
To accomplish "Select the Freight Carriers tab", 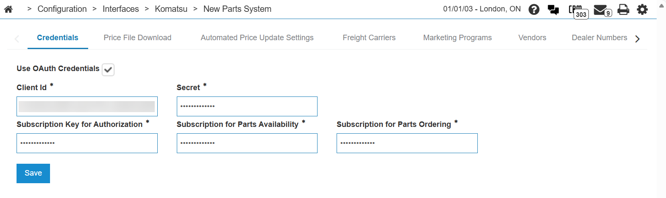I will [x=369, y=38].
